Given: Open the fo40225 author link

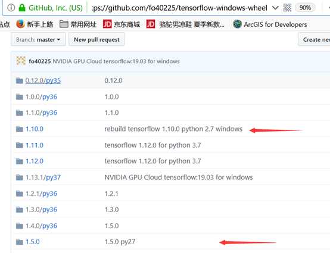Looking at the screenshot, I should [x=40, y=61].
